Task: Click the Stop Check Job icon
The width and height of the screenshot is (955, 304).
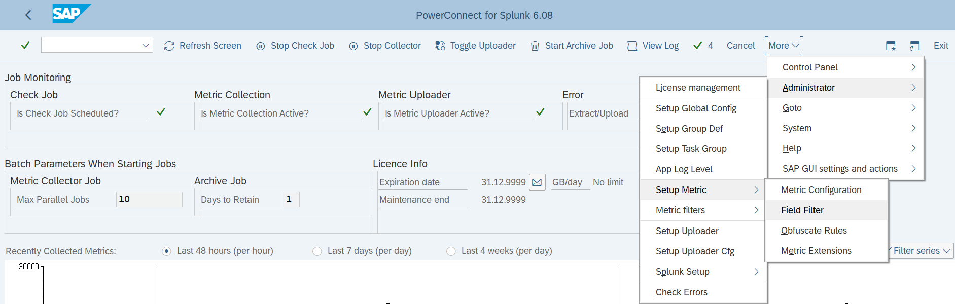Action: coord(261,46)
